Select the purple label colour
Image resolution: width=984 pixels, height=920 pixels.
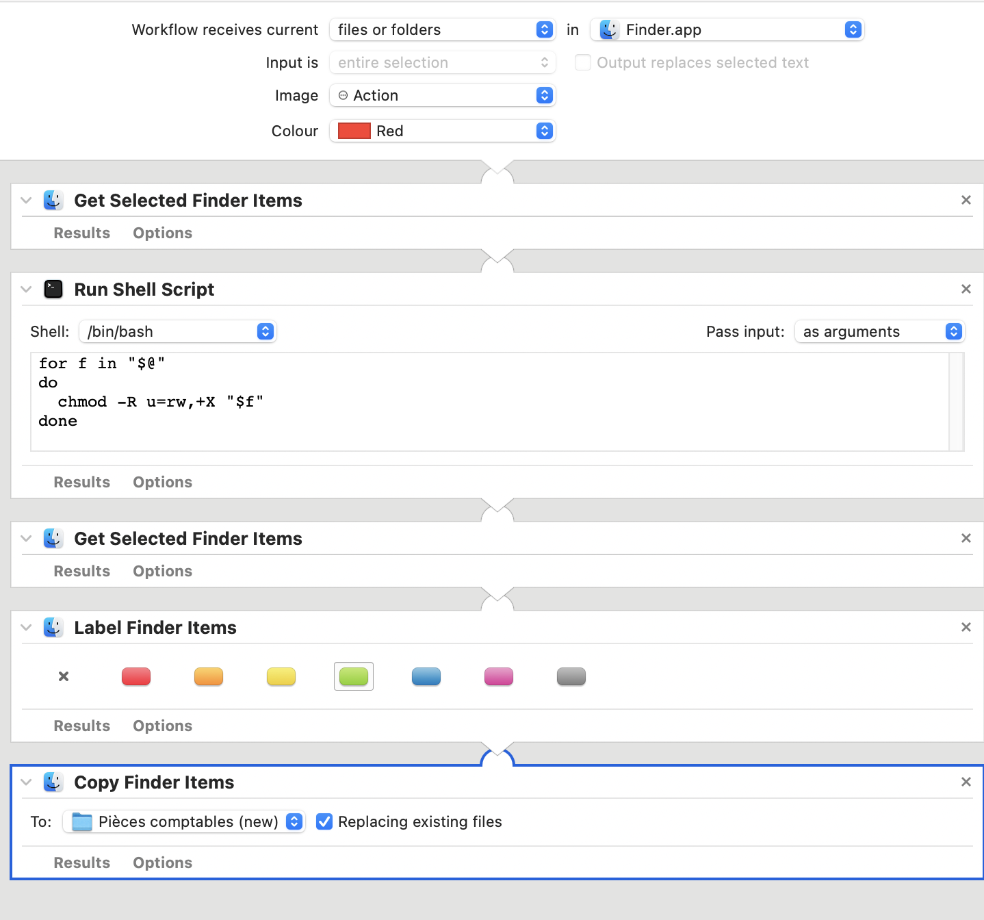(499, 676)
